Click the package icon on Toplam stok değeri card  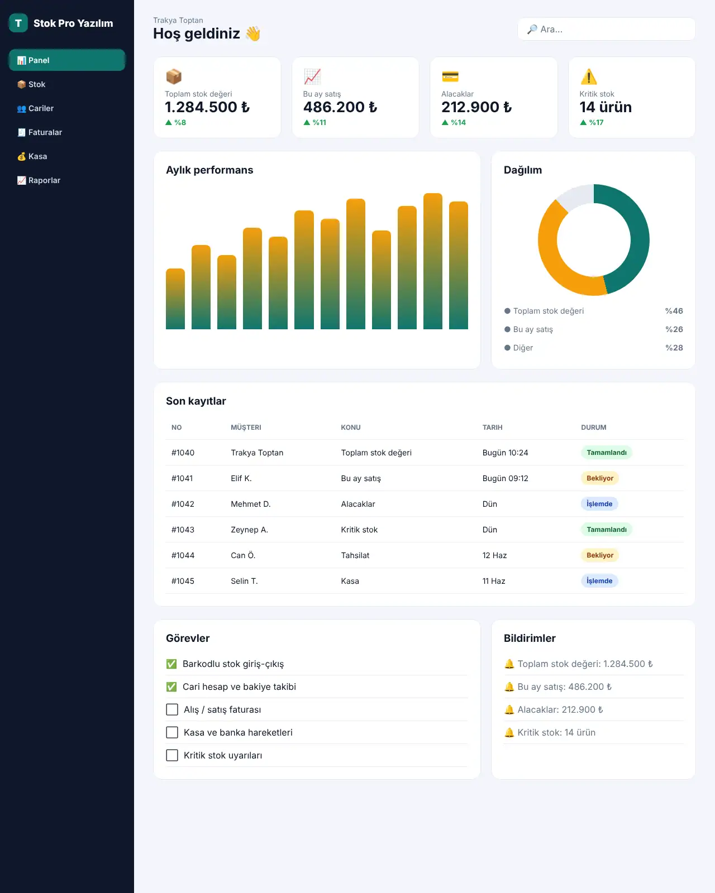click(x=174, y=76)
